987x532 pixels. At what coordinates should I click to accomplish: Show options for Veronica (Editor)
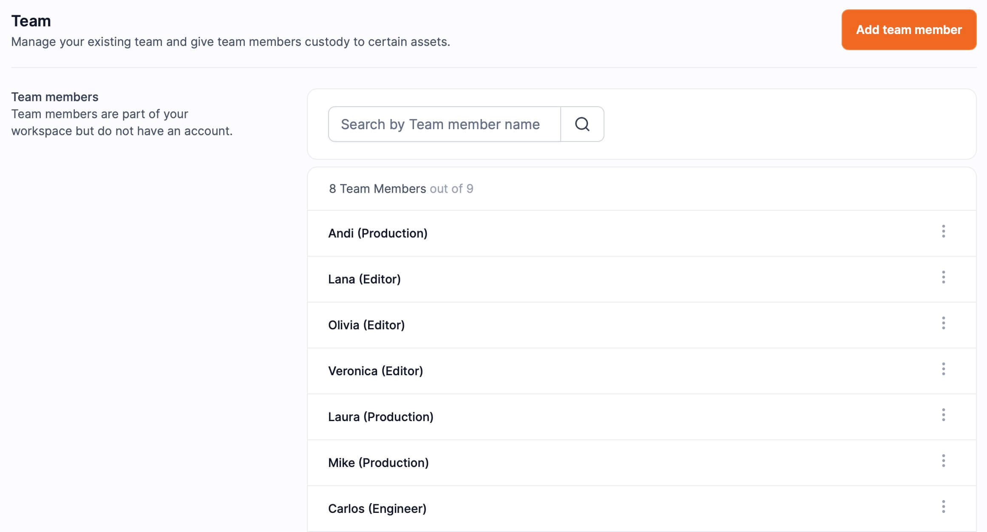coord(943,369)
